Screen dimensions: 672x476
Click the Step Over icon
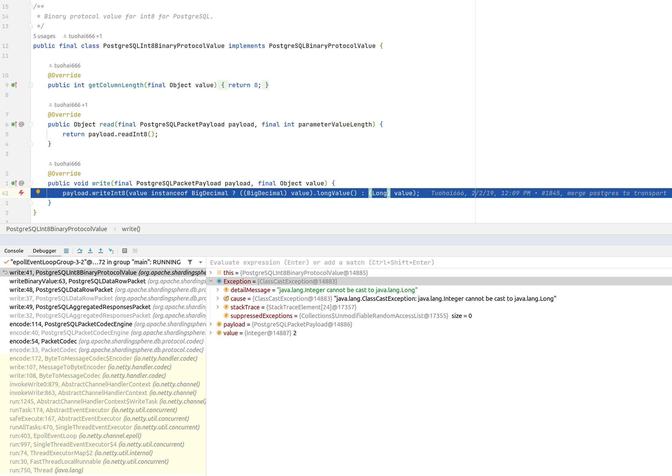coord(80,251)
